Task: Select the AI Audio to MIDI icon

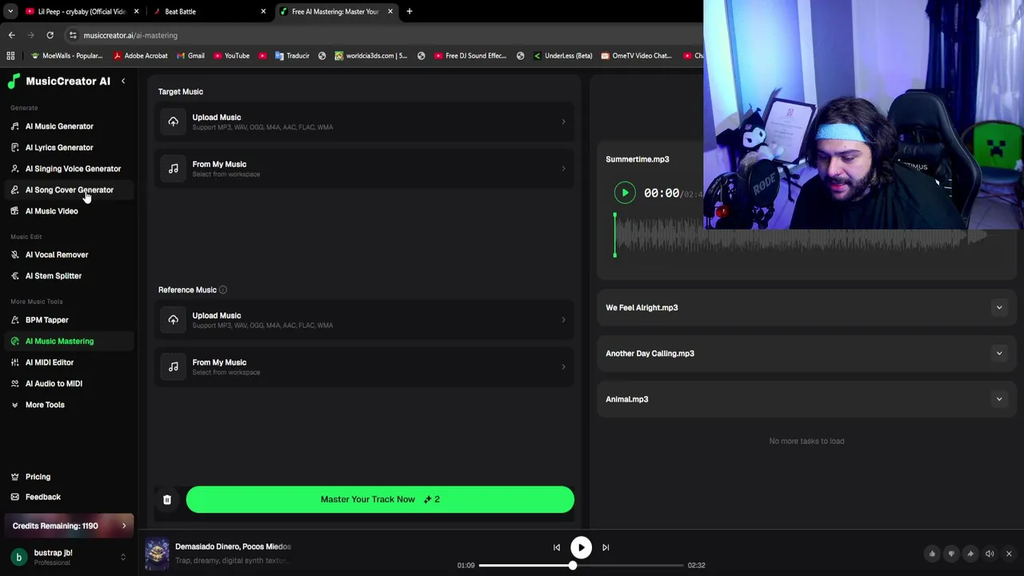Action: tap(14, 383)
